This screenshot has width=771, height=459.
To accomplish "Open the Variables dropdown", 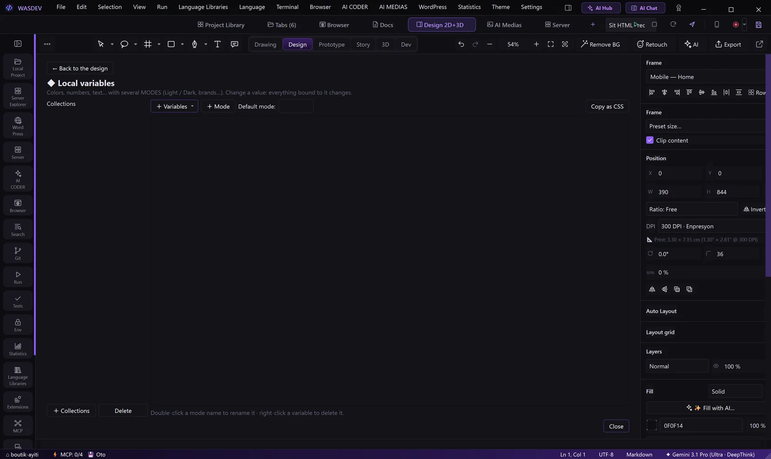I will click(x=174, y=106).
